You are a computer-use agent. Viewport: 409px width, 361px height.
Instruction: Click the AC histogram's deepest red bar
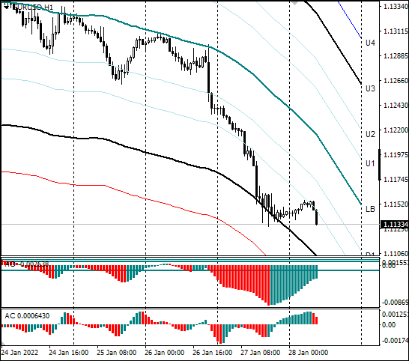pyautogui.click(x=220, y=334)
